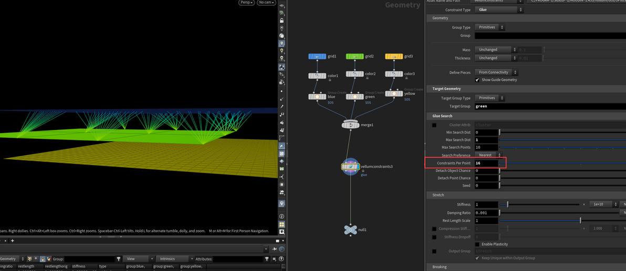This screenshot has height=271, width=626.
Task: Click the info icon in viewport toolbar
Action: (x=282, y=216)
